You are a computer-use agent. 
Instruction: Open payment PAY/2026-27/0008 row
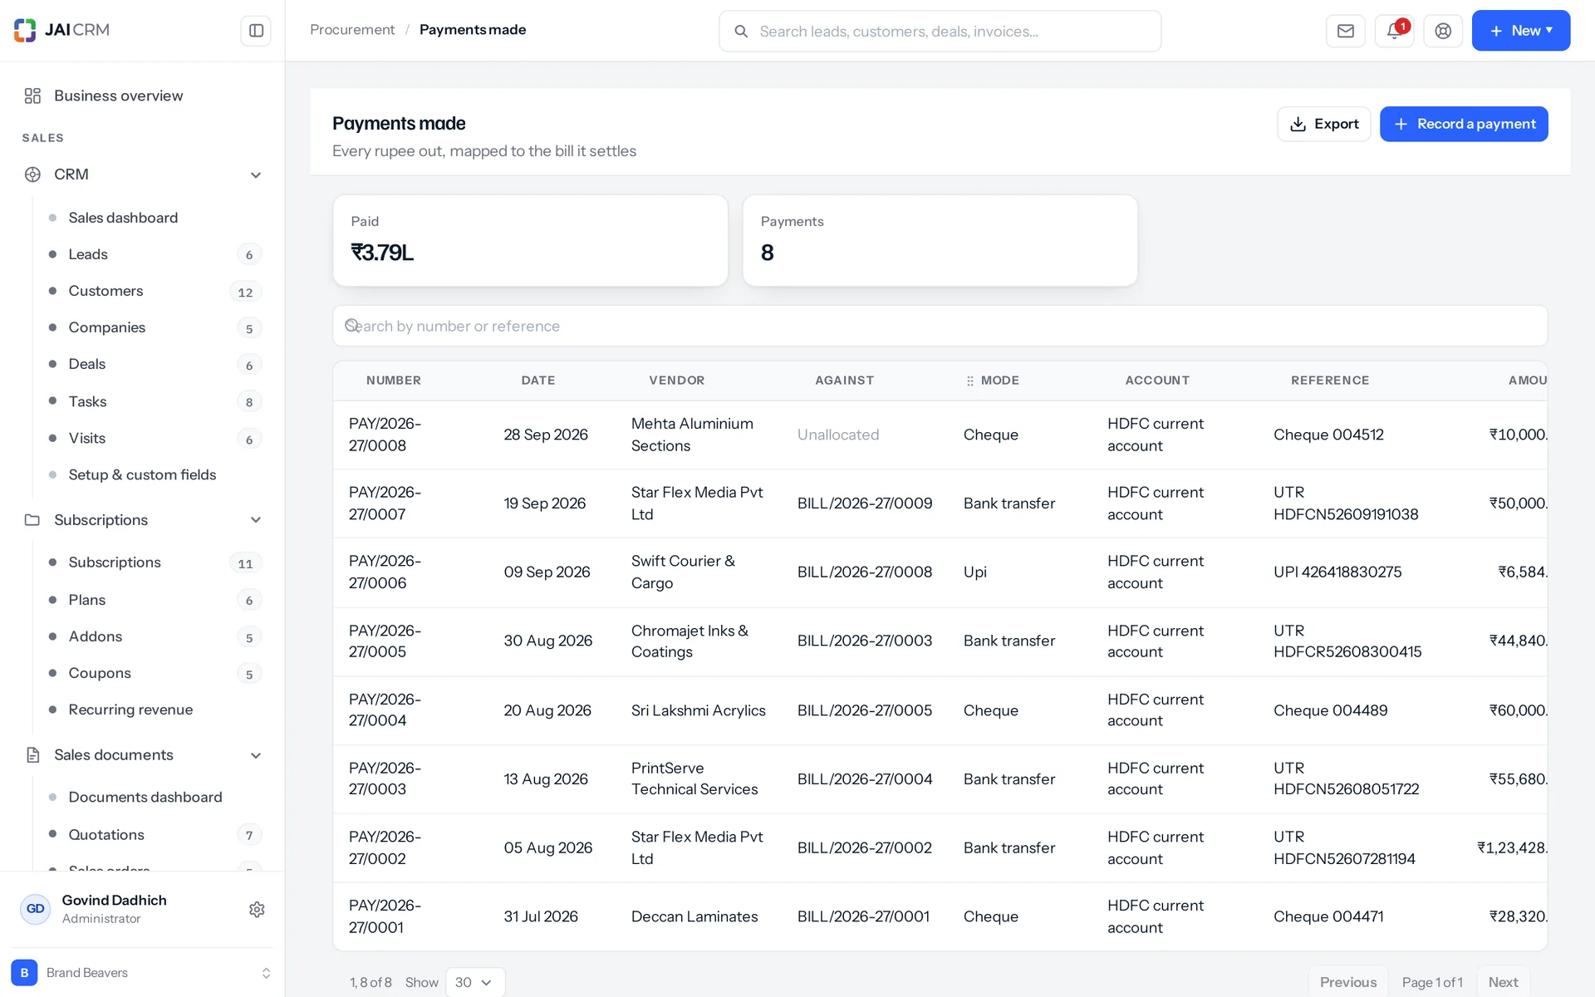940,435
